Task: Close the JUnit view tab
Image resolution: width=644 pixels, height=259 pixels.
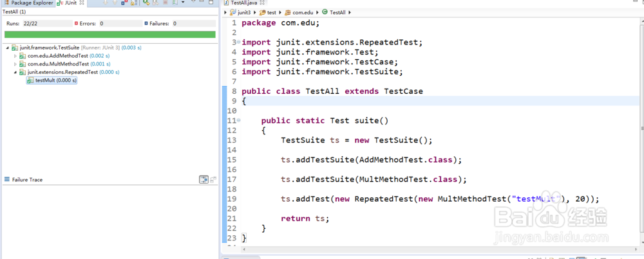Action: point(82,3)
